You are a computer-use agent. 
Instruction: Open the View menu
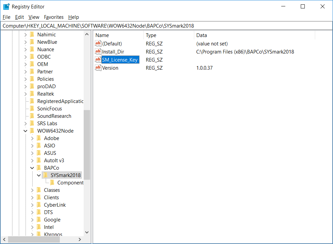click(x=34, y=17)
